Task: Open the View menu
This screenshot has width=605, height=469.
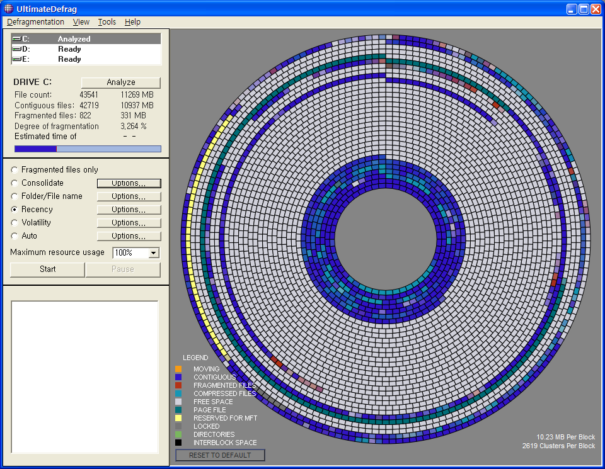Action: click(x=81, y=22)
